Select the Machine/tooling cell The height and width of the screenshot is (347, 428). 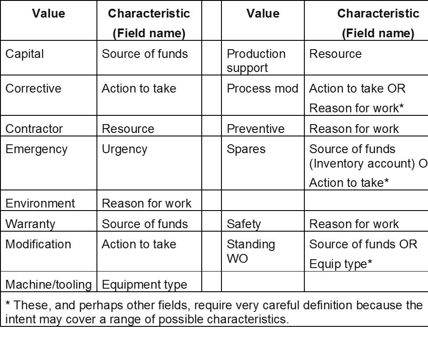pyautogui.click(x=49, y=282)
